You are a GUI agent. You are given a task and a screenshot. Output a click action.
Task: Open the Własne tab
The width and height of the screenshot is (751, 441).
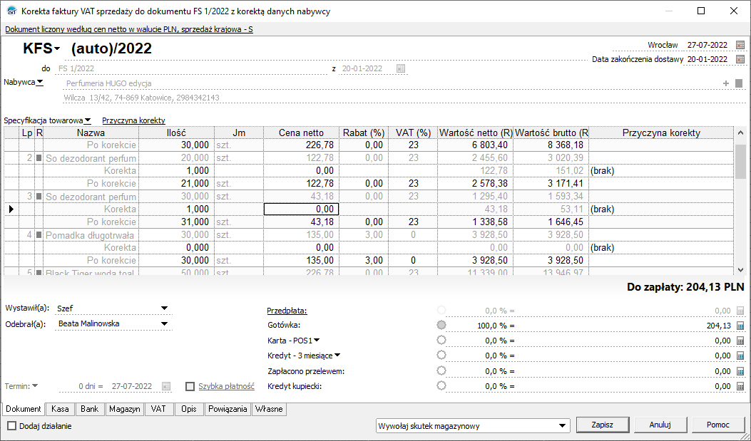(269, 409)
